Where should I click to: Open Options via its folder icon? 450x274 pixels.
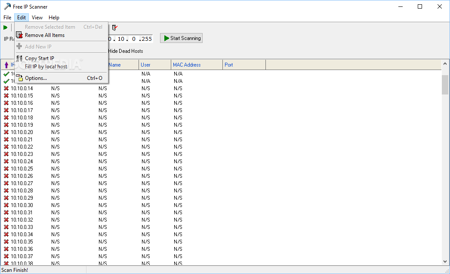[19, 78]
